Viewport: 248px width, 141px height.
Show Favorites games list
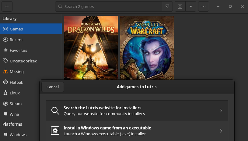(31, 50)
